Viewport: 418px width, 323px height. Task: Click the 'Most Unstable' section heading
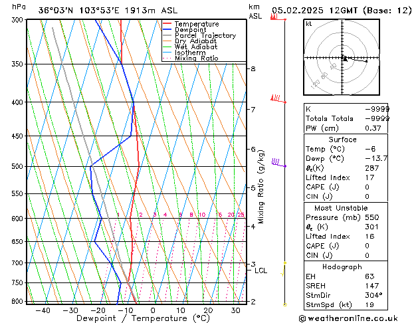pyautogui.click(x=341, y=208)
